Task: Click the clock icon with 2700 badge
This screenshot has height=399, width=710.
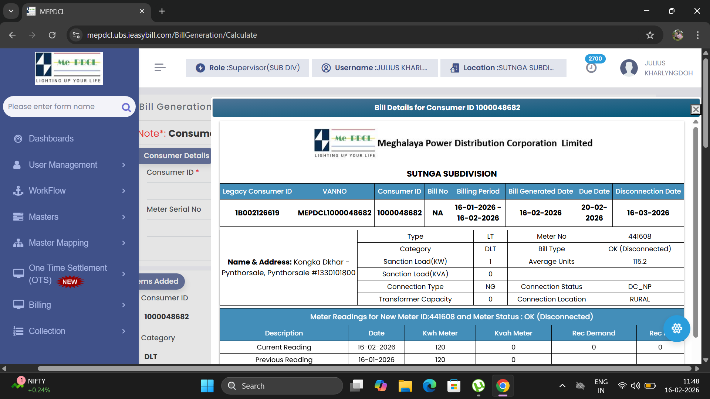Action: click(591, 68)
